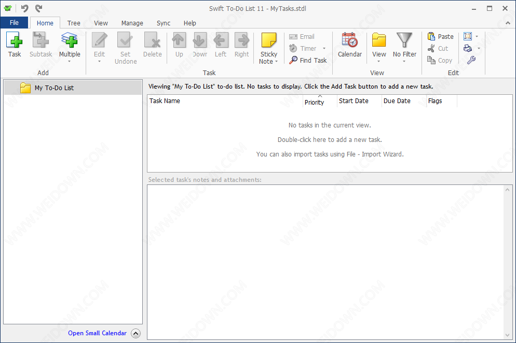
Task: Click the notes scrollbar up arrow
Action: pos(507,190)
